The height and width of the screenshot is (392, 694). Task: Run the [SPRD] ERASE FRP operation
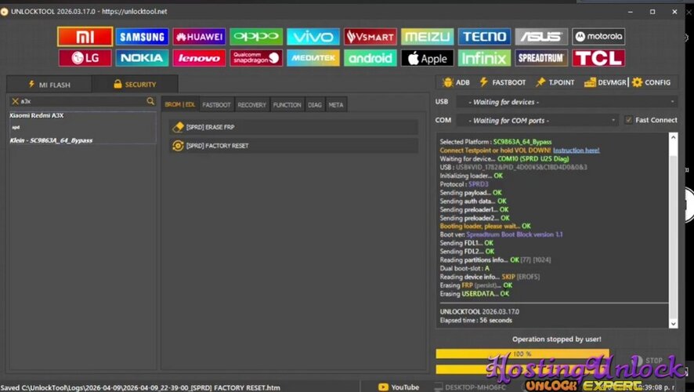(293, 126)
